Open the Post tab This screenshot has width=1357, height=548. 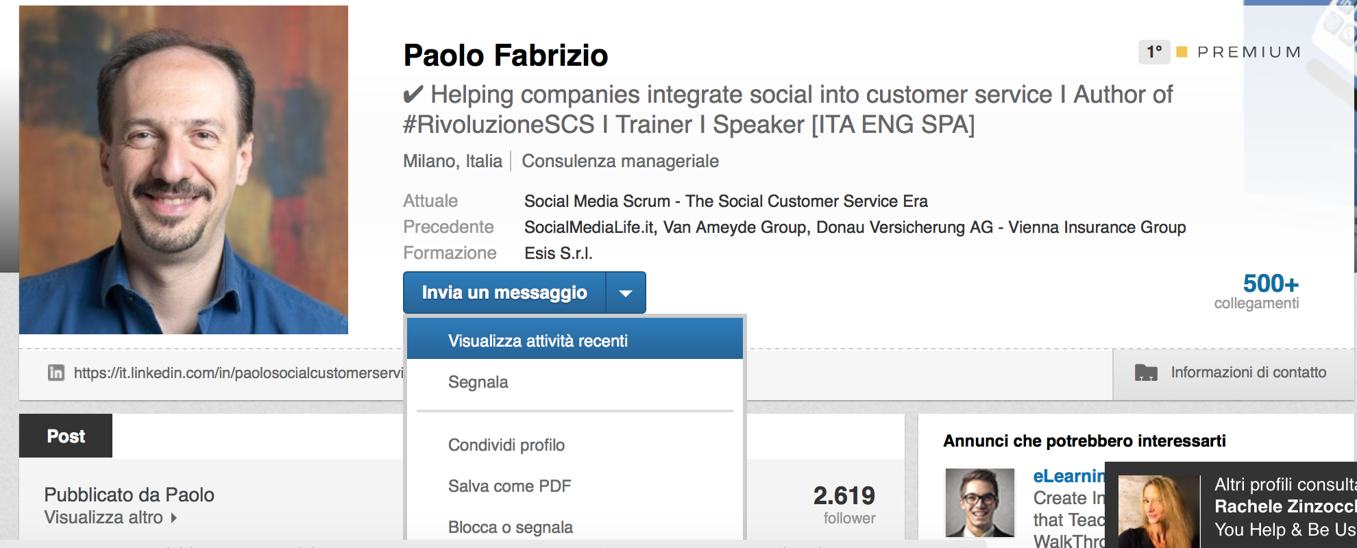(x=66, y=436)
